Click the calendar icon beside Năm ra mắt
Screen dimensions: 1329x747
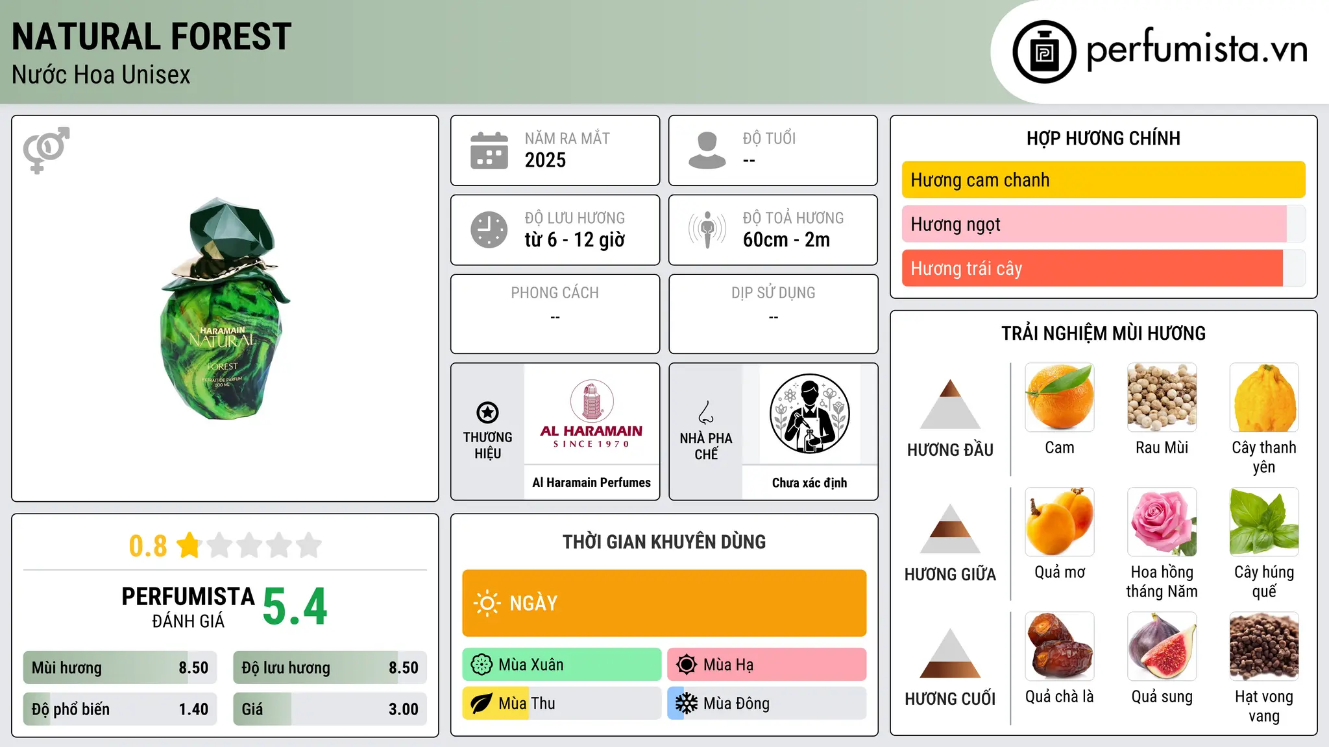[489, 150]
